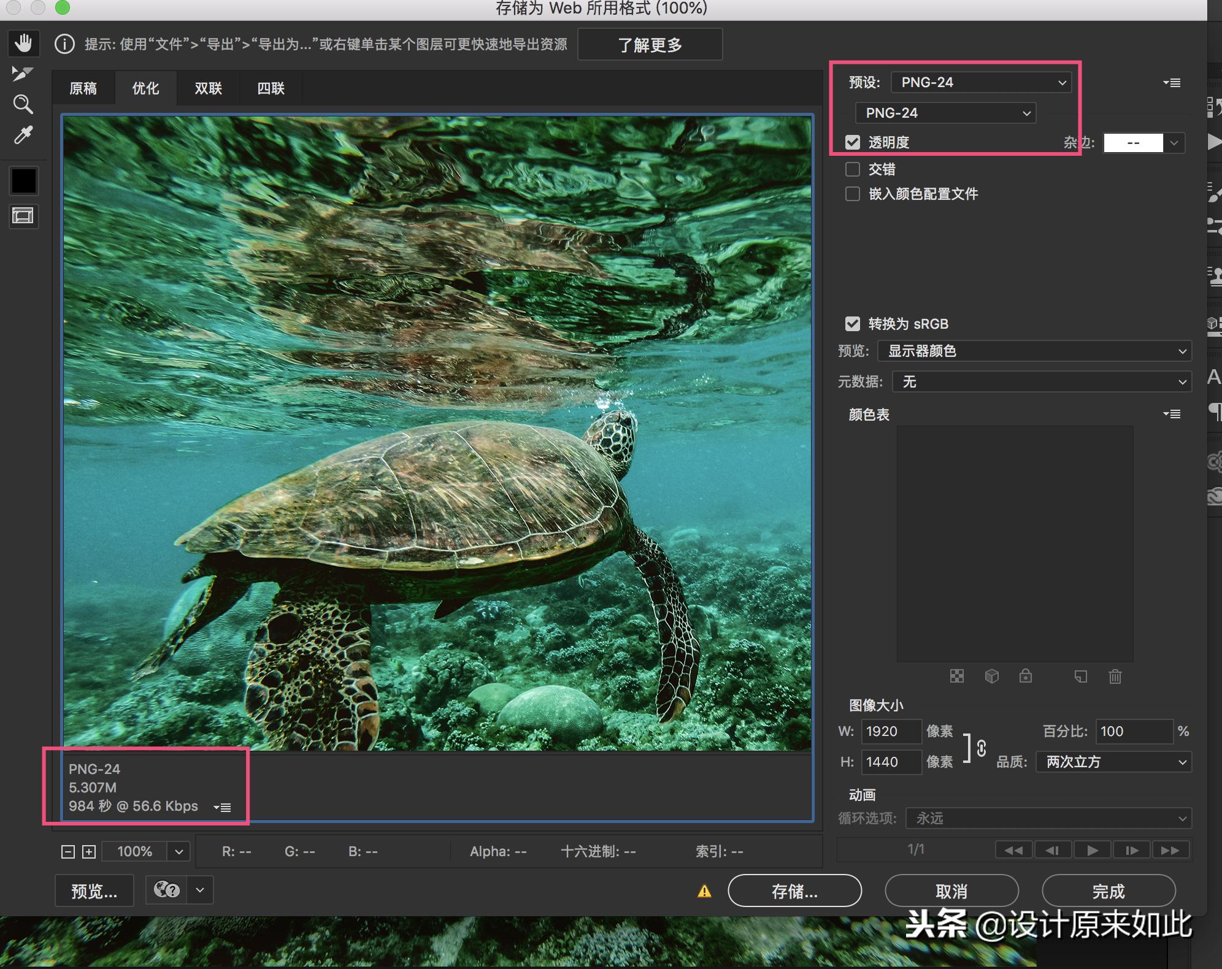Open the 元数据 metadata dropdown
The image size is (1222, 969).
[1041, 381]
